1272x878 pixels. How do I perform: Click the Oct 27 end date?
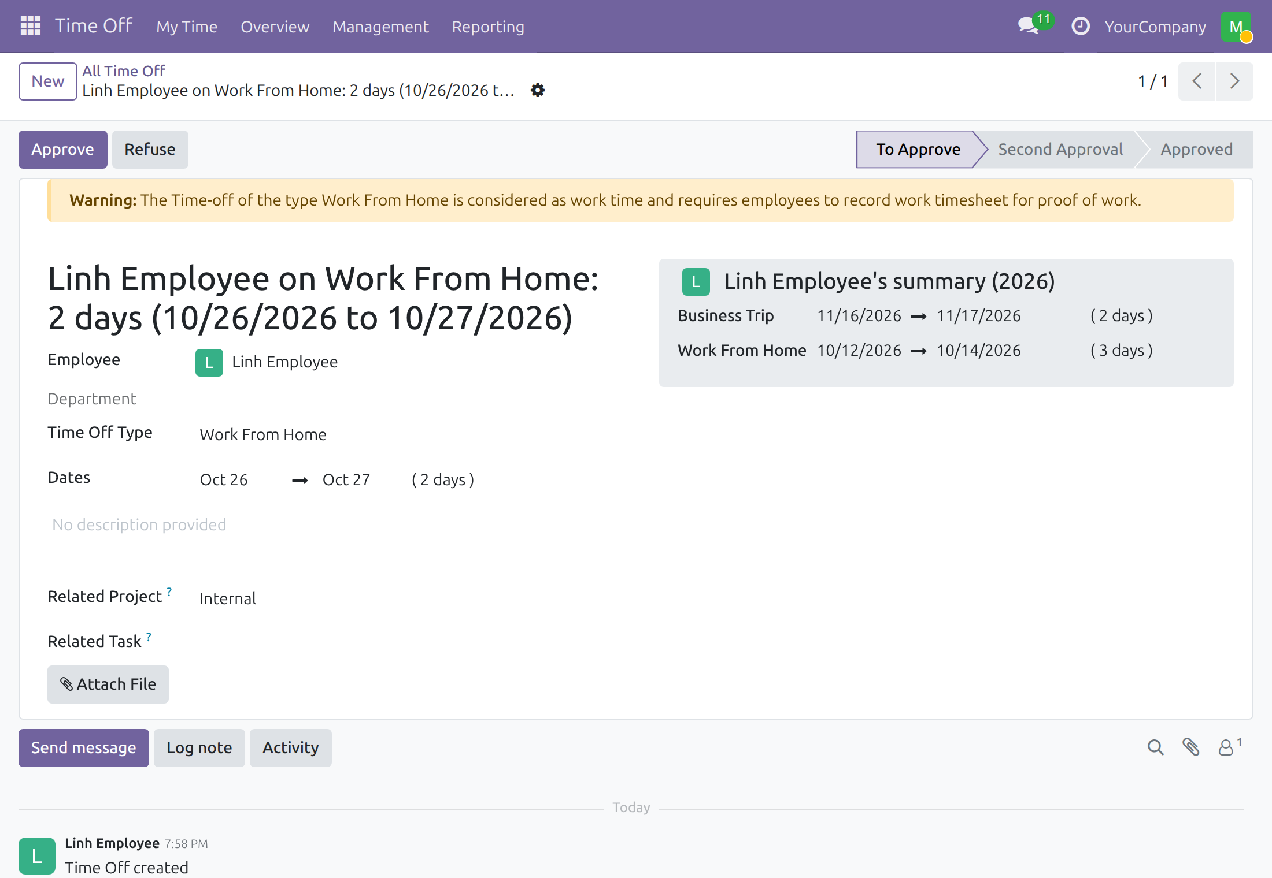tap(346, 479)
